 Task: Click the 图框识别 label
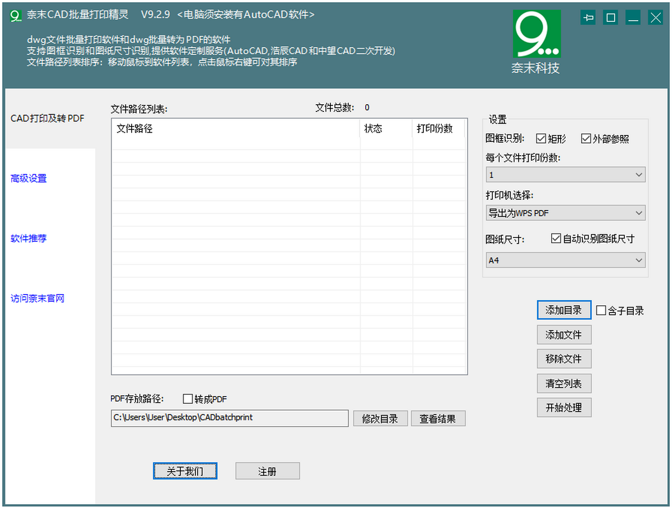coord(505,138)
